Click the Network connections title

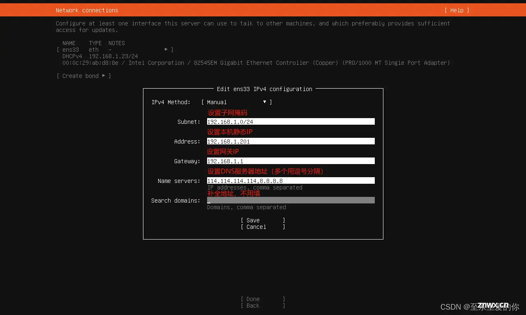[87, 10]
